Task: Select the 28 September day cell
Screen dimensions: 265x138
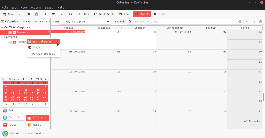Action: pyautogui.click(x=68, y=39)
